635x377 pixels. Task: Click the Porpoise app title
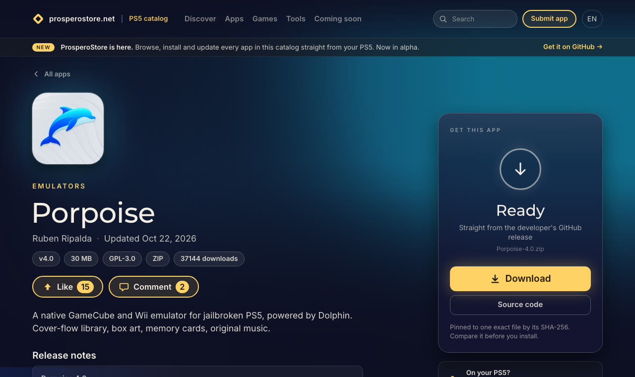pos(93,213)
